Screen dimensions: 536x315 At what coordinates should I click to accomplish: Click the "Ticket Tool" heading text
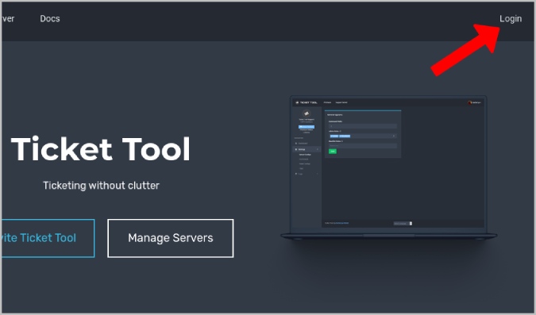101,149
